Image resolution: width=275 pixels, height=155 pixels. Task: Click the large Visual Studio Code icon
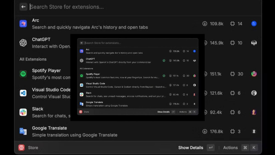click(23, 93)
